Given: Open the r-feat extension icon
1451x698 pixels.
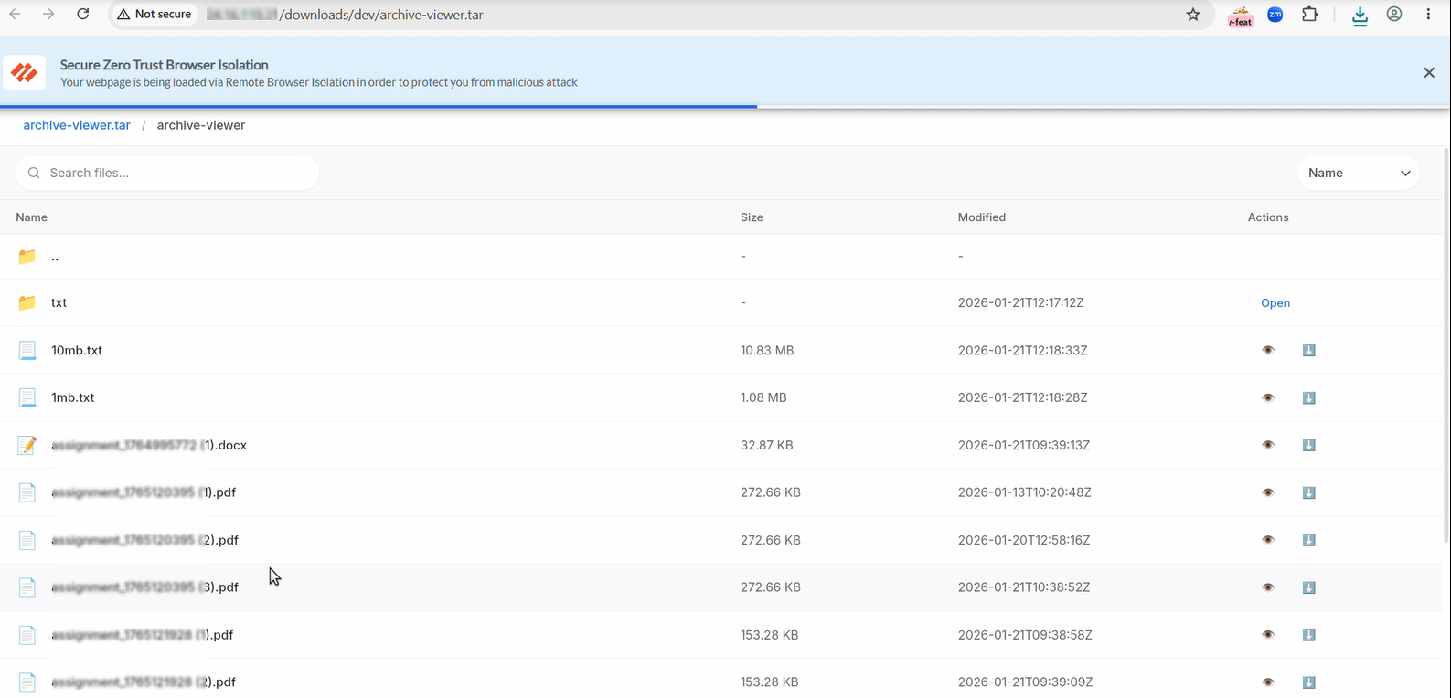Looking at the screenshot, I should point(1241,16).
